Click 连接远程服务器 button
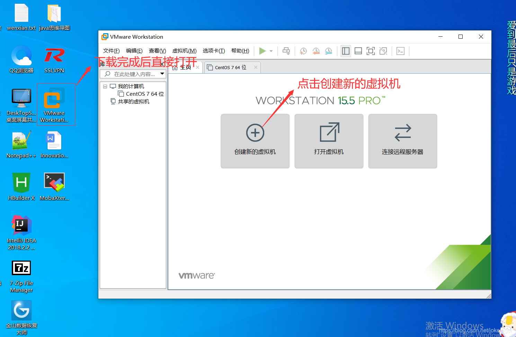This screenshot has width=516, height=337. coord(403,141)
